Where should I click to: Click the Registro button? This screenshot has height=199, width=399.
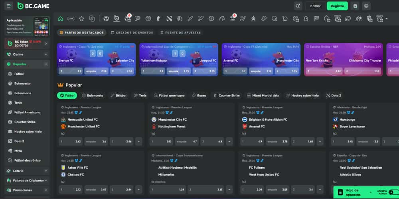(x=337, y=6)
